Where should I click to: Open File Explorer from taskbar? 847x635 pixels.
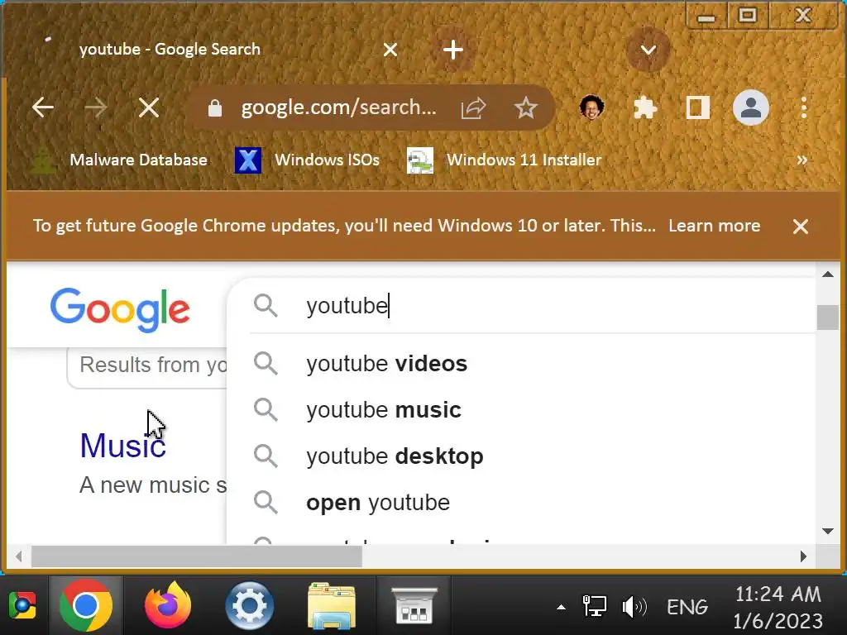click(x=332, y=605)
